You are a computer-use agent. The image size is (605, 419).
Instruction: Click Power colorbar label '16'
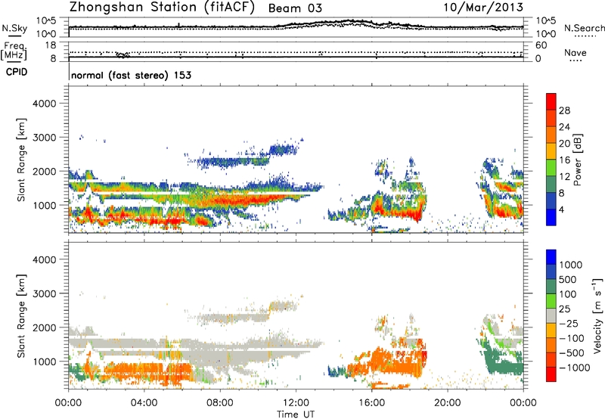coord(564,160)
